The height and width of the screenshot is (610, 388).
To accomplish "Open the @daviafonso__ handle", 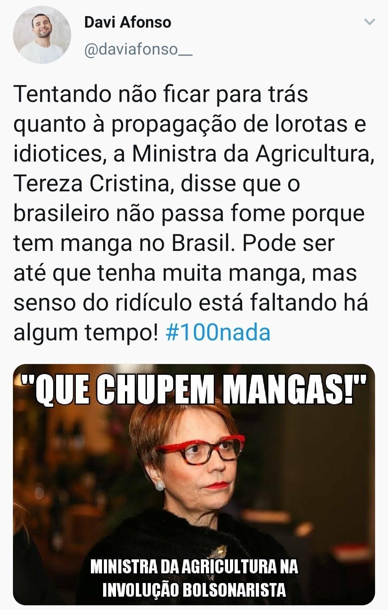I will 138,49.
